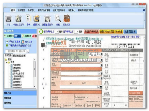Click the 打印 printer icon
This screenshot has height=111, width=149.
pos(9,18)
